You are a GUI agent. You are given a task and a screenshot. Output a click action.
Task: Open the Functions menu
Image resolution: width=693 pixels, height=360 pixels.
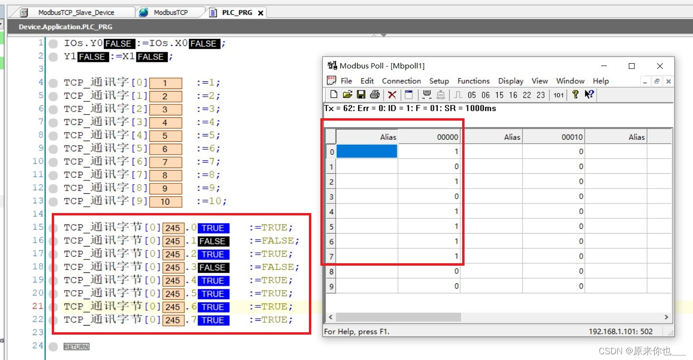(x=474, y=81)
